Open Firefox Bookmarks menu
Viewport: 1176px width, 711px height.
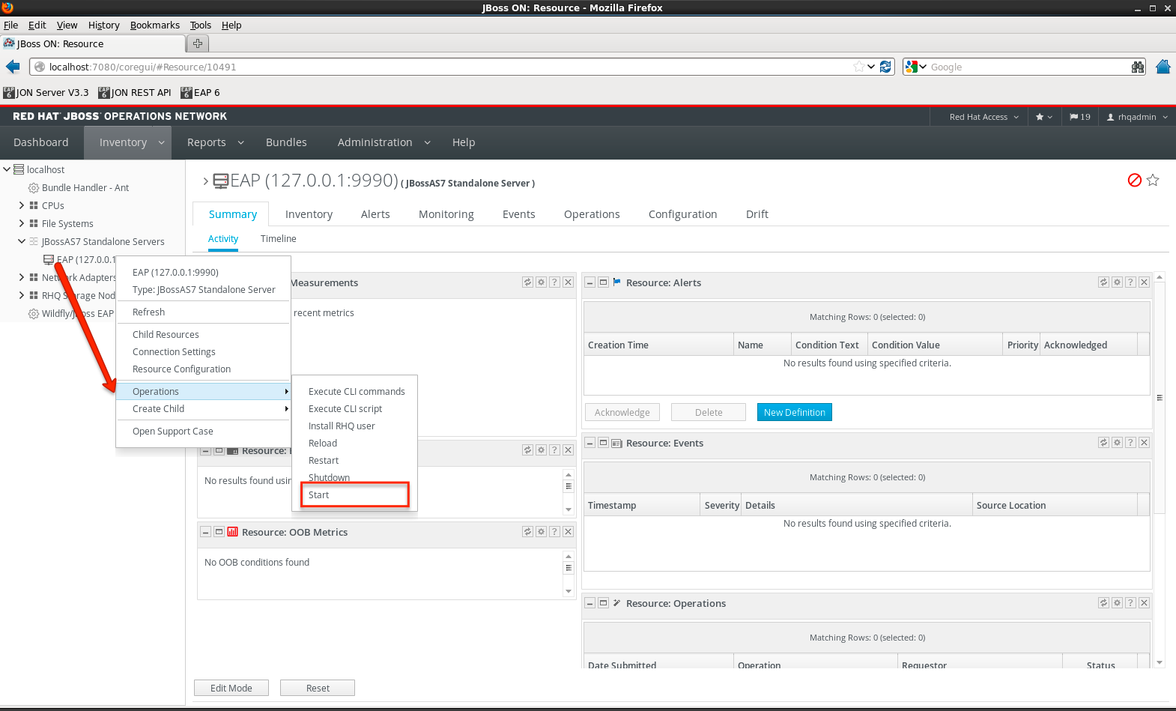click(x=155, y=25)
